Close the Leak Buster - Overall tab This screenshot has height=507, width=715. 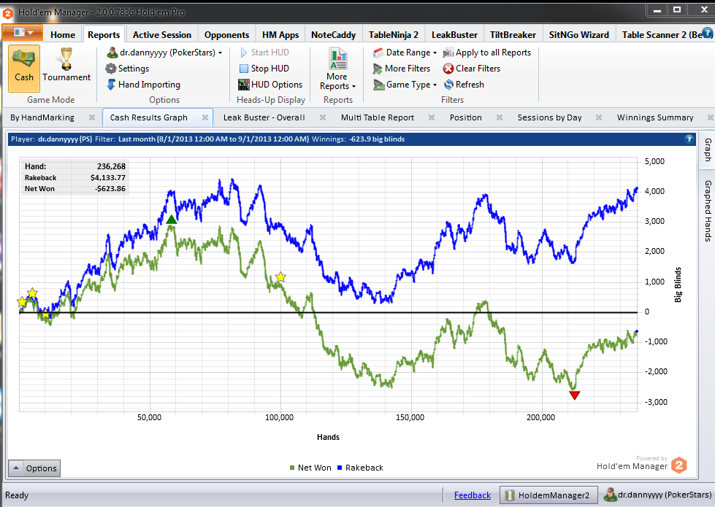(x=323, y=117)
